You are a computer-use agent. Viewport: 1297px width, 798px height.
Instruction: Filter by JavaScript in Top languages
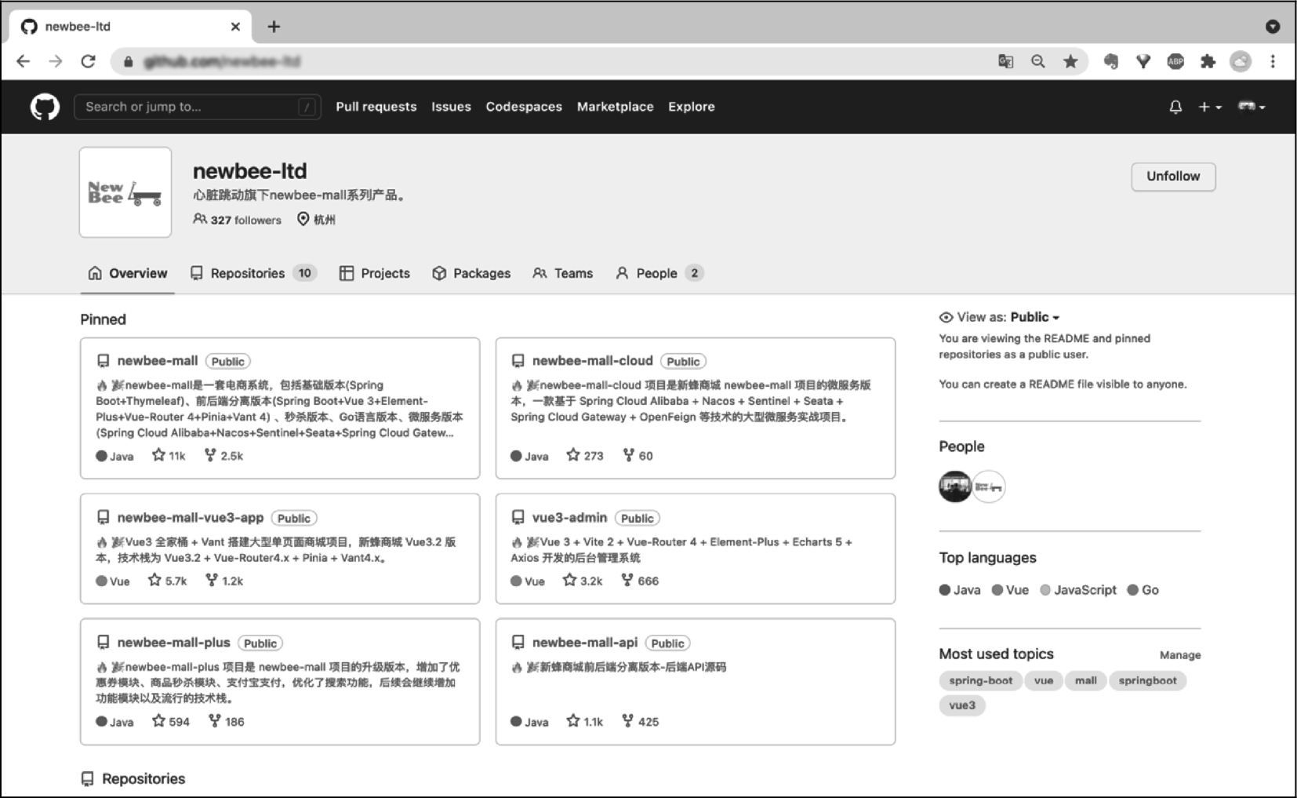[1078, 590]
